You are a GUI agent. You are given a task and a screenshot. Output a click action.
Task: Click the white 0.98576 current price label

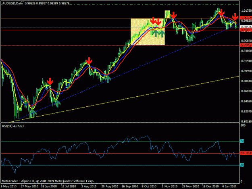(246, 27)
